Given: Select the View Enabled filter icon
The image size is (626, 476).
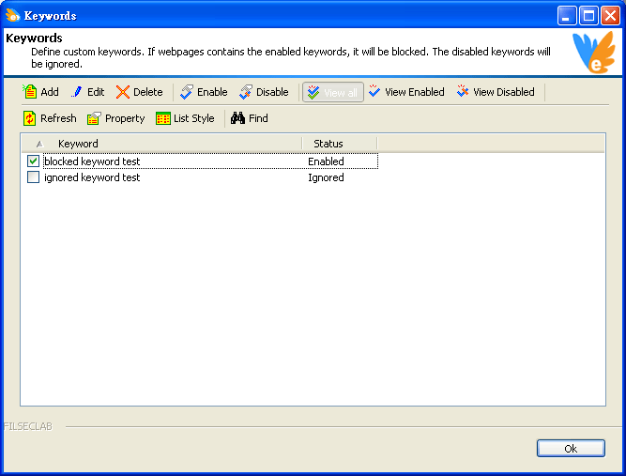Looking at the screenshot, I should coord(374,92).
